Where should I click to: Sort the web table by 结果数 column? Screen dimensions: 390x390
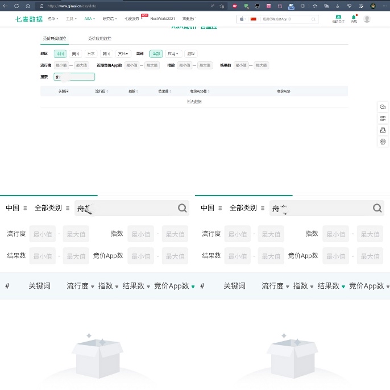point(165,92)
